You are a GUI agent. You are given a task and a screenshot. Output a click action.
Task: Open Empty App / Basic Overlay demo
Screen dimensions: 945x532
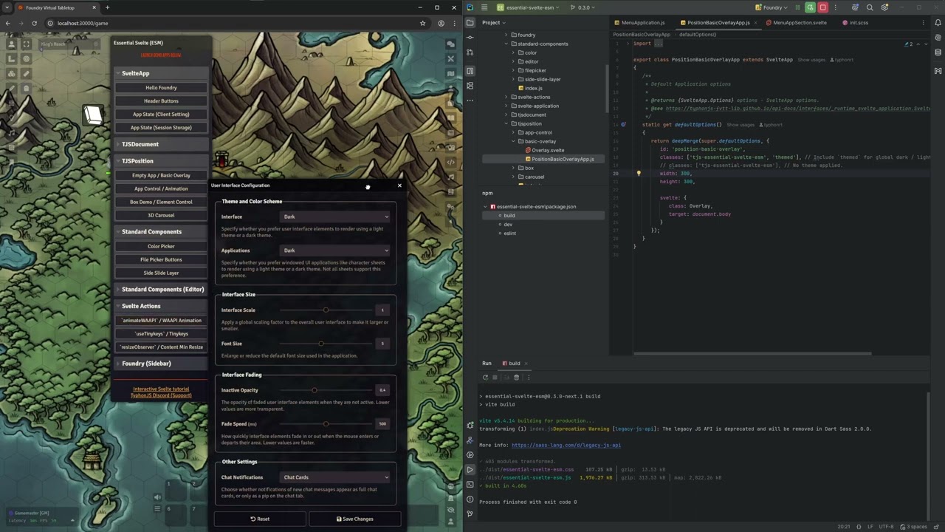[161, 176]
